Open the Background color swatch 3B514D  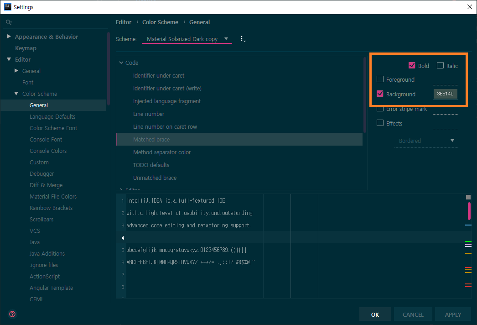[x=446, y=94]
